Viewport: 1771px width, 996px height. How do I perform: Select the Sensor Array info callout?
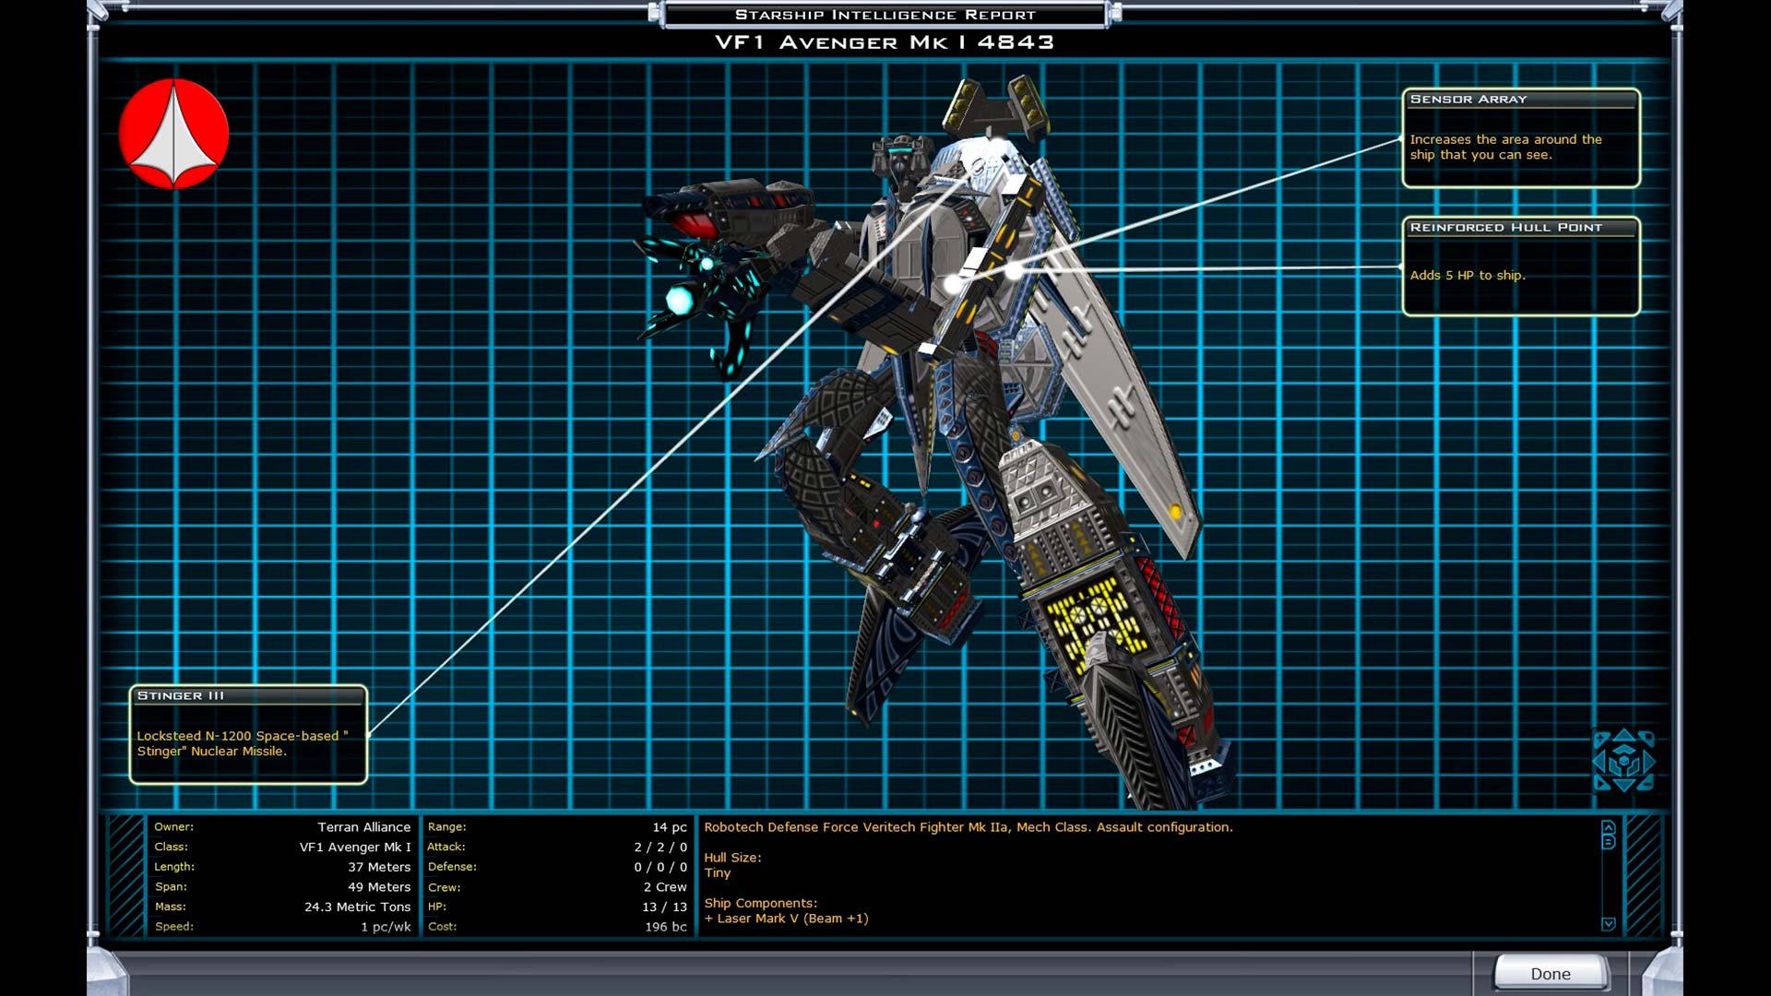[x=1520, y=138]
